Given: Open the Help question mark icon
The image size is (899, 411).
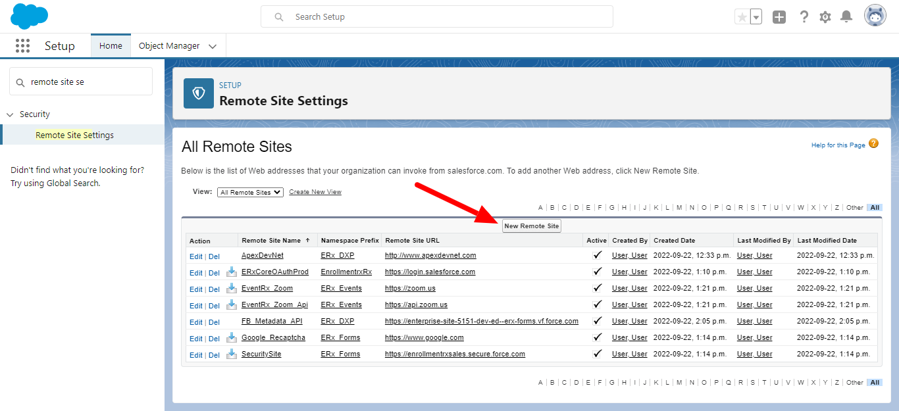Looking at the screenshot, I should click(x=804, y=17).
